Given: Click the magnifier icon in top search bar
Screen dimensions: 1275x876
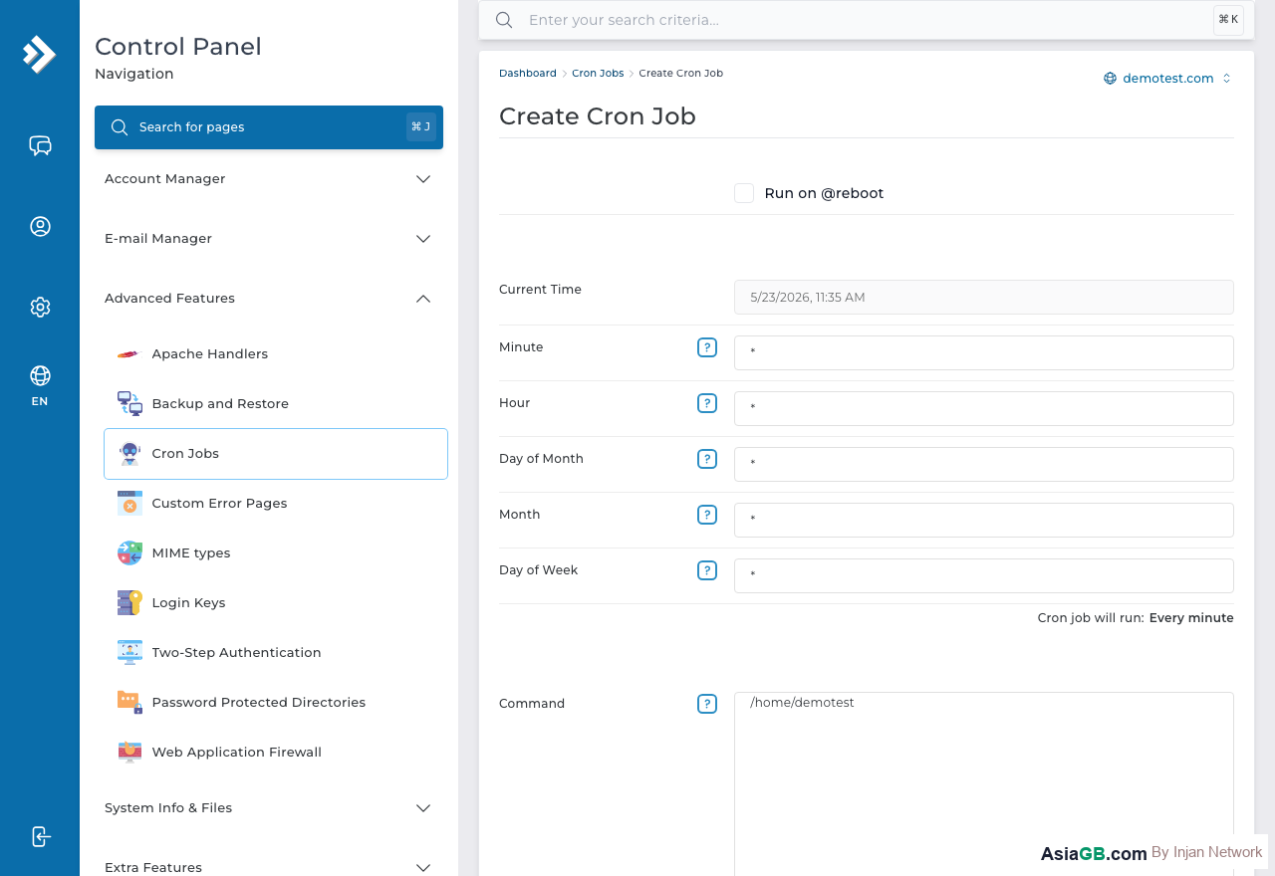Looking at the screenshot, I should pyautogui.click(x=504, y=20).
